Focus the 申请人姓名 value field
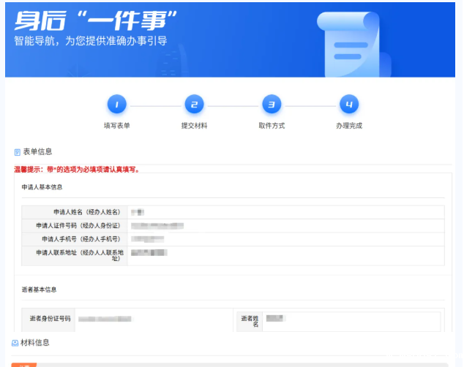The height and width of the screenshot is (367, 464). point(285,211)
